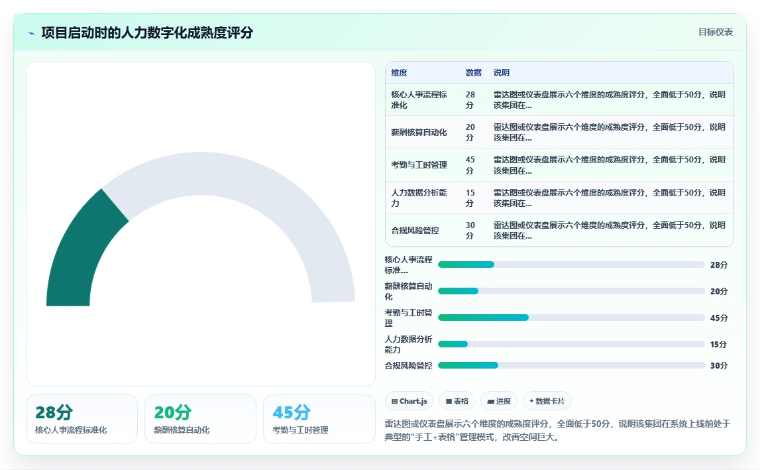Click the 20分 薪酬核算自动化 data card
Viewport: 760px width, 470px height.
[x=200, y=419]
